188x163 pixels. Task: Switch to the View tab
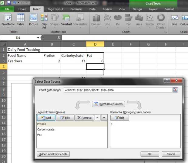coord(122,9)
